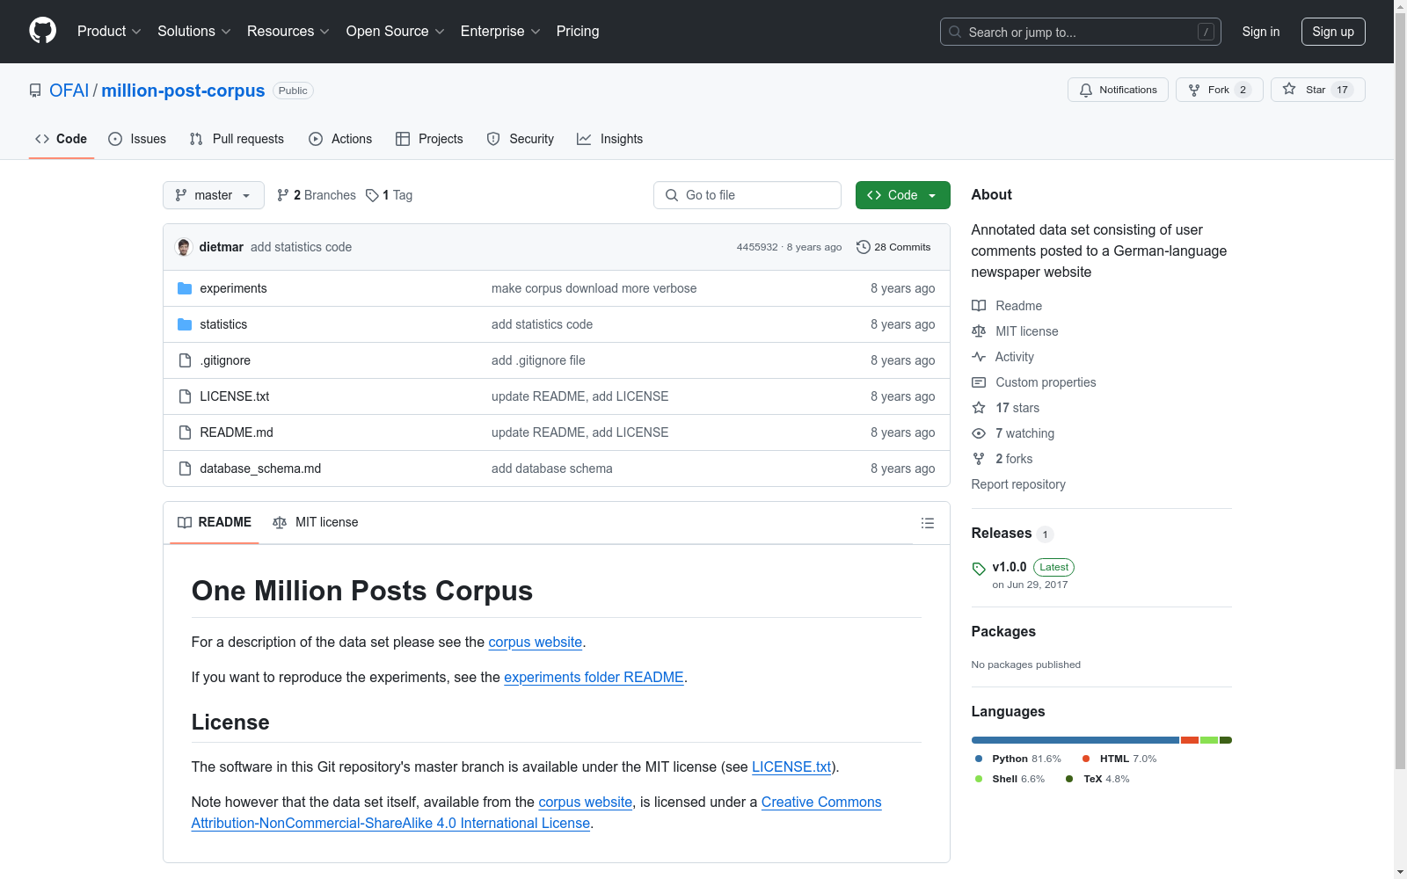Click the commits history clock icon
Viewport: 1407px width, 879px height.
(864, 247)
